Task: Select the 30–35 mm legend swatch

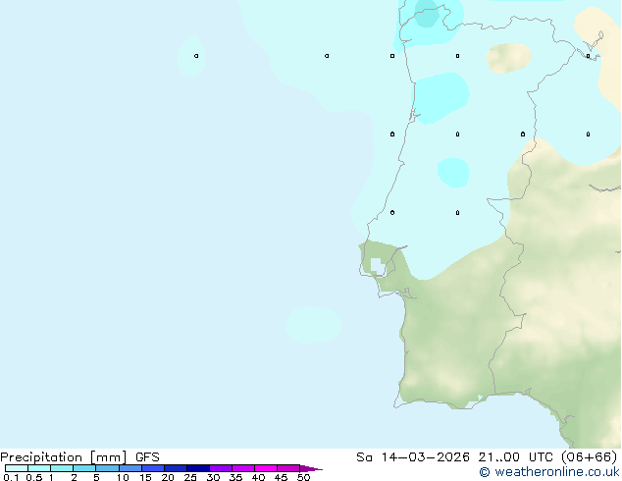Action: coord(221,468)
